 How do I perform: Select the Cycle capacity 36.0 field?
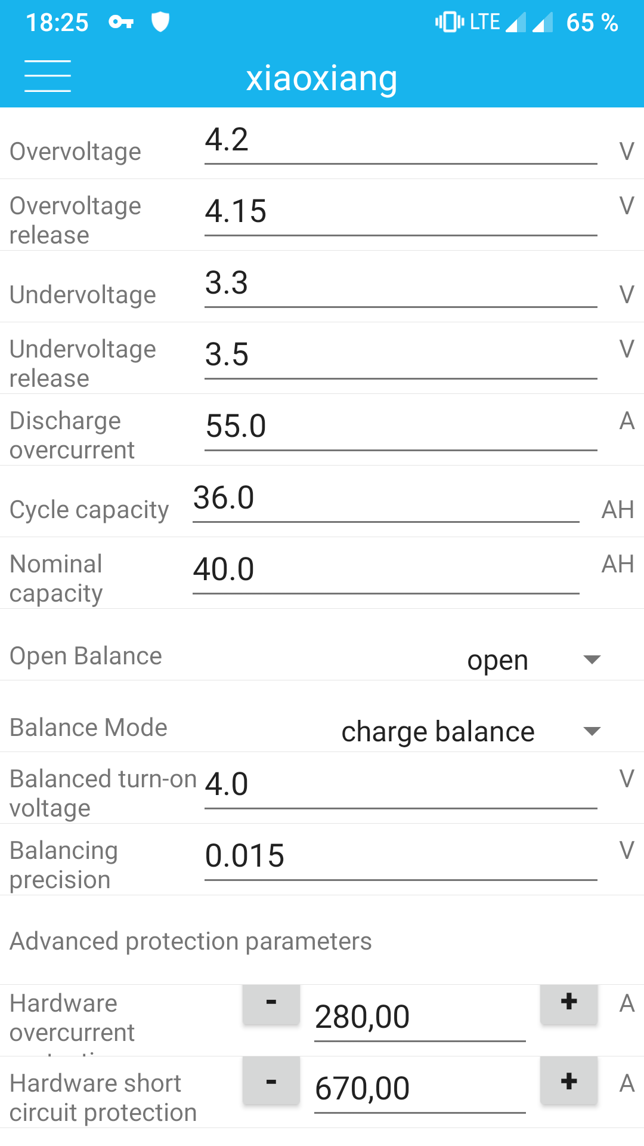pos(385,500)
